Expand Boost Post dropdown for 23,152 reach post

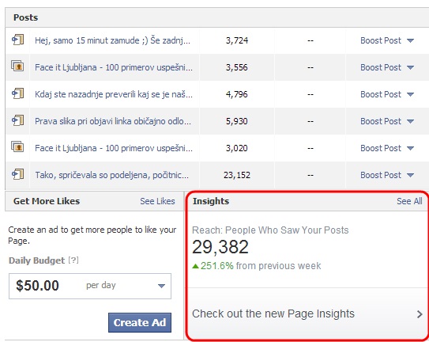tap(410, 175)
